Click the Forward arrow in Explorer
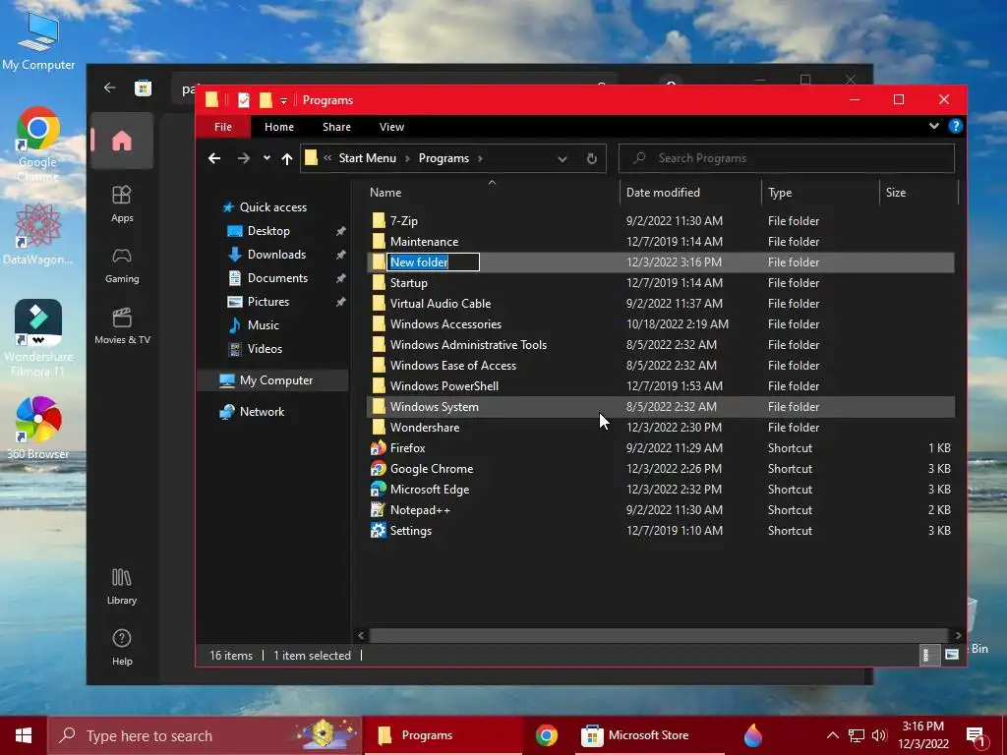 244,158
